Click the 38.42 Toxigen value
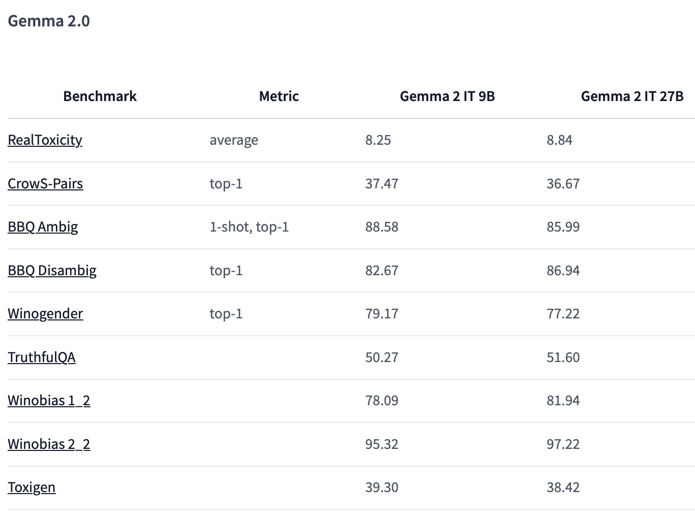 pos(563,488)
